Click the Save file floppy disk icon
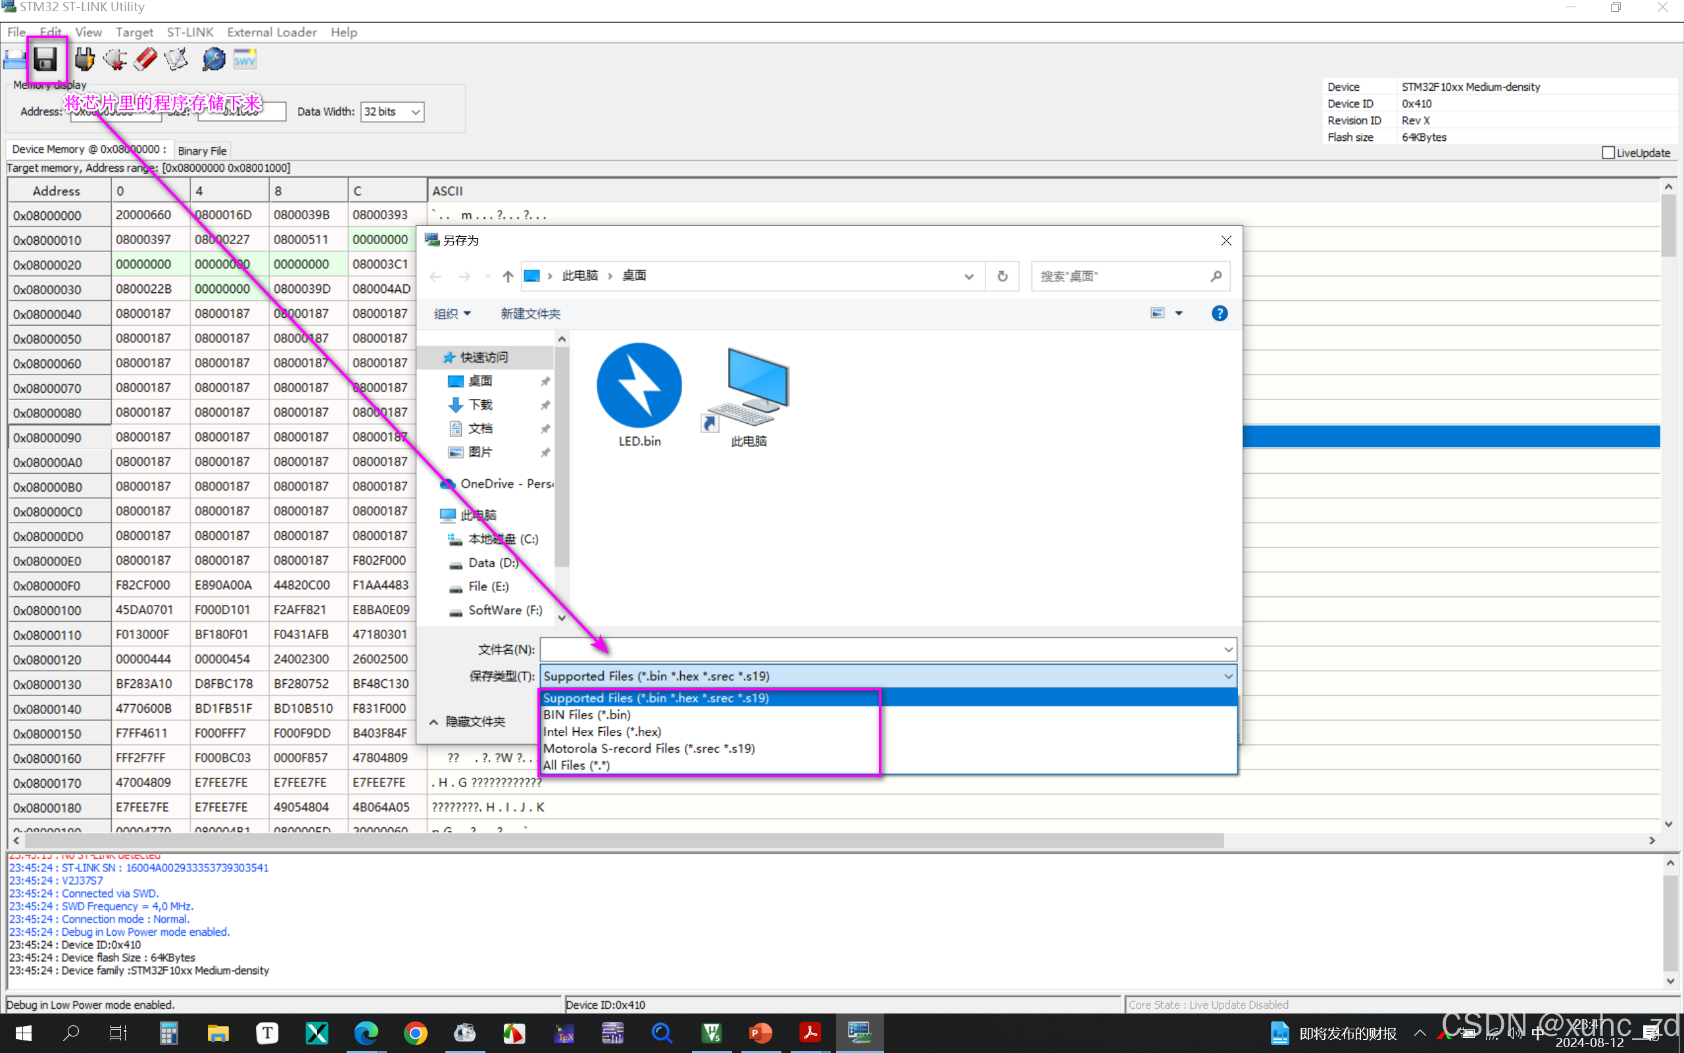This screenshot has width=1684, height=1053. click(46, 60)
